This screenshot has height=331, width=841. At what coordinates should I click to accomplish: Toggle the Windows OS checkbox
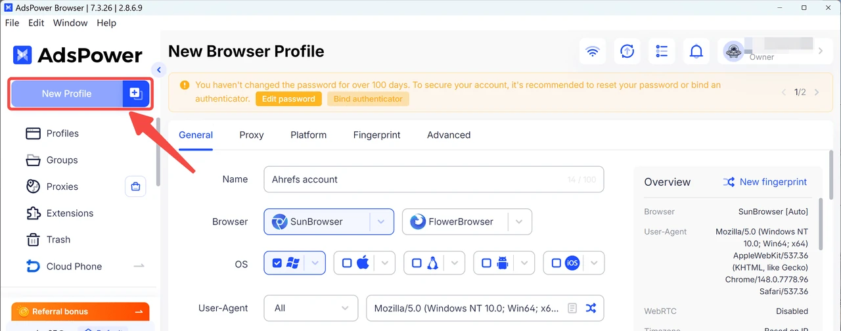click(277, 263)
